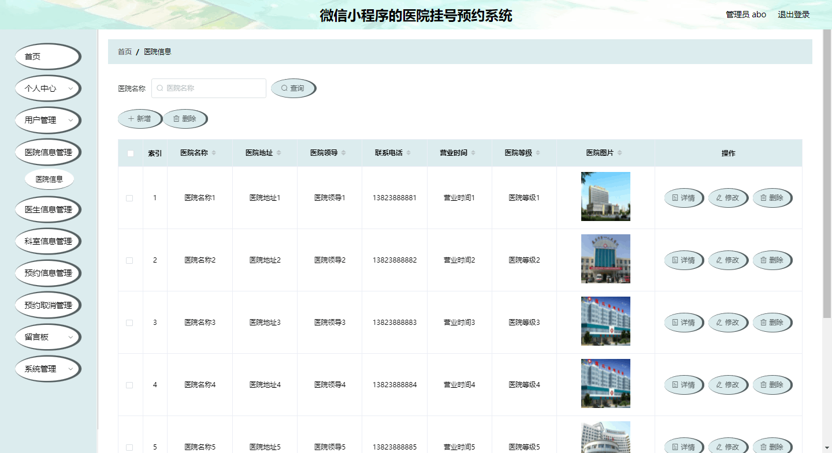Viewport: 832px width, 453px height.
Task: Click the 索引 column header
Action: (155, 154)
